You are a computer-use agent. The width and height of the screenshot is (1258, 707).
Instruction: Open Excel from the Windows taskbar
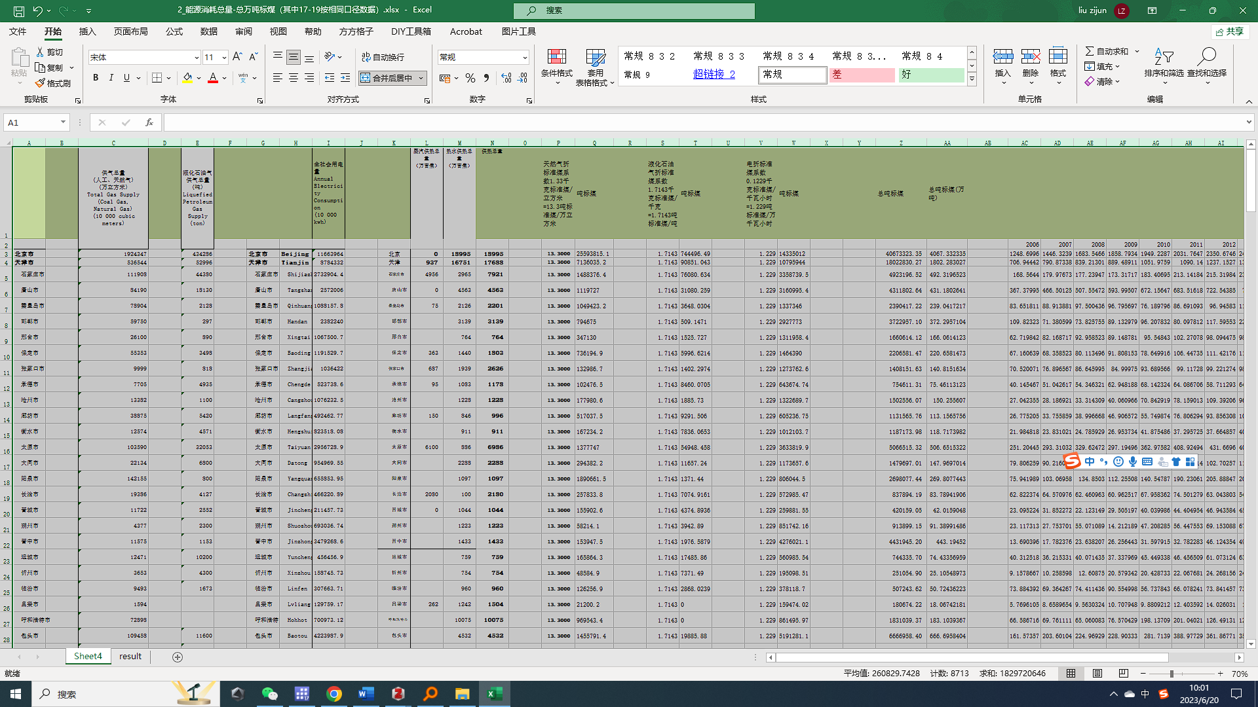[495, 694]
